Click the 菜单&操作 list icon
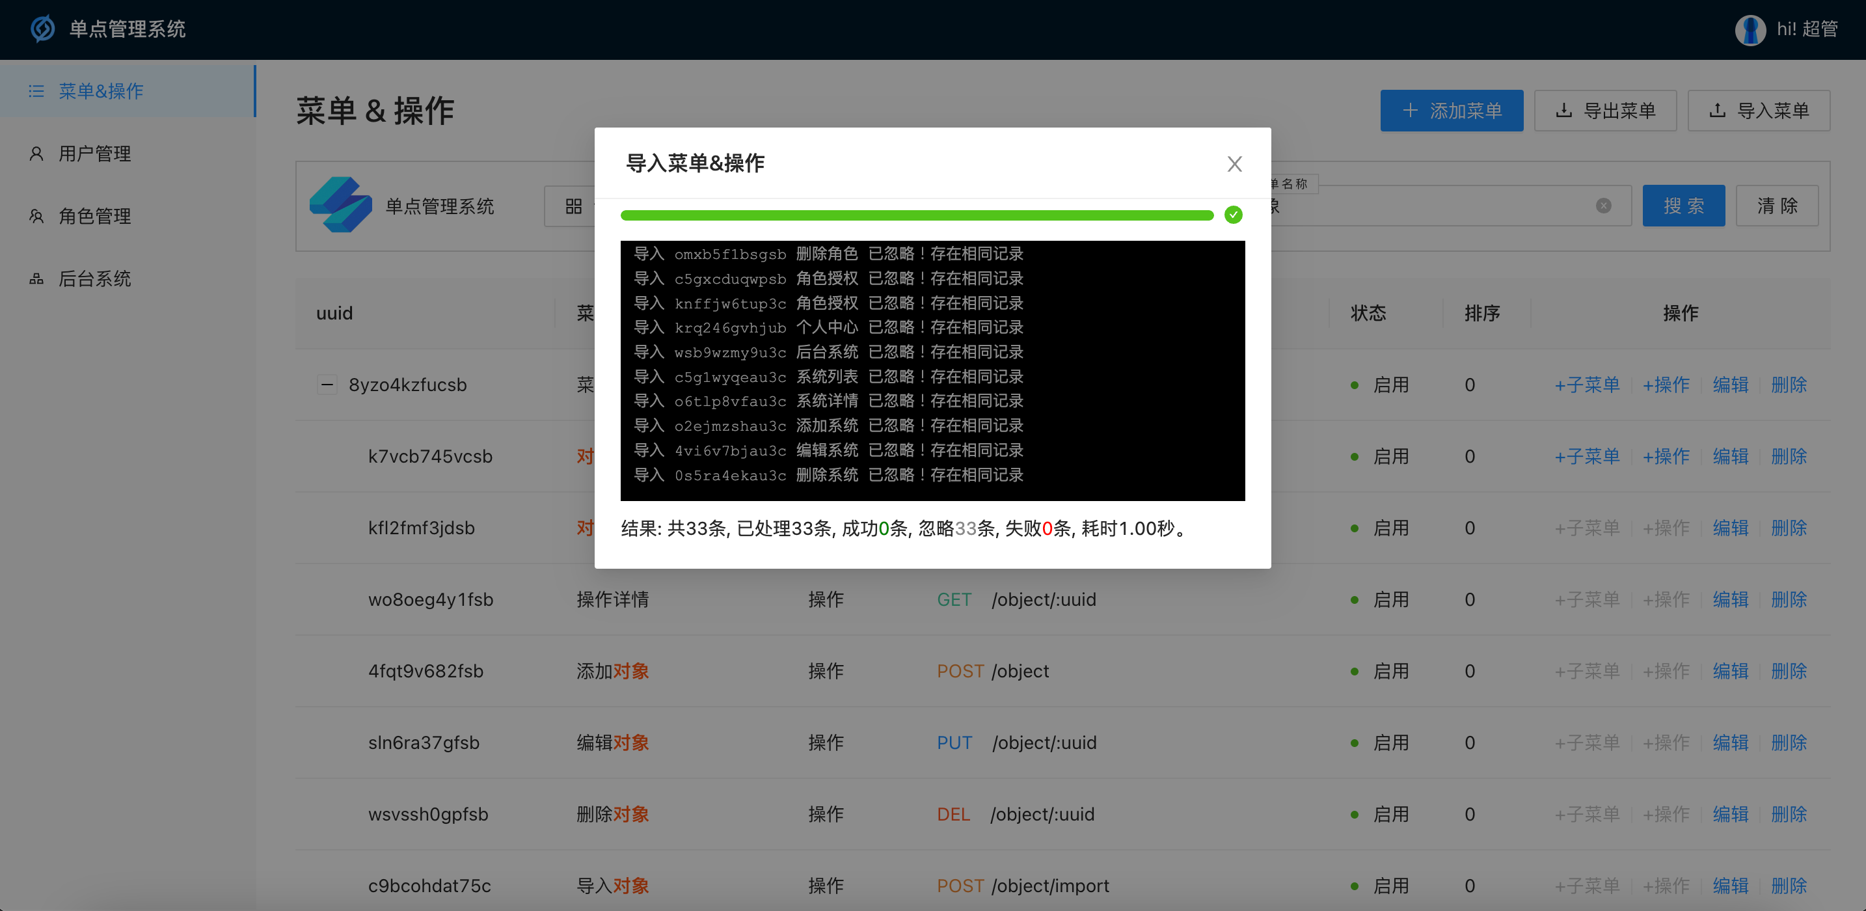 (x=36, y=91)
